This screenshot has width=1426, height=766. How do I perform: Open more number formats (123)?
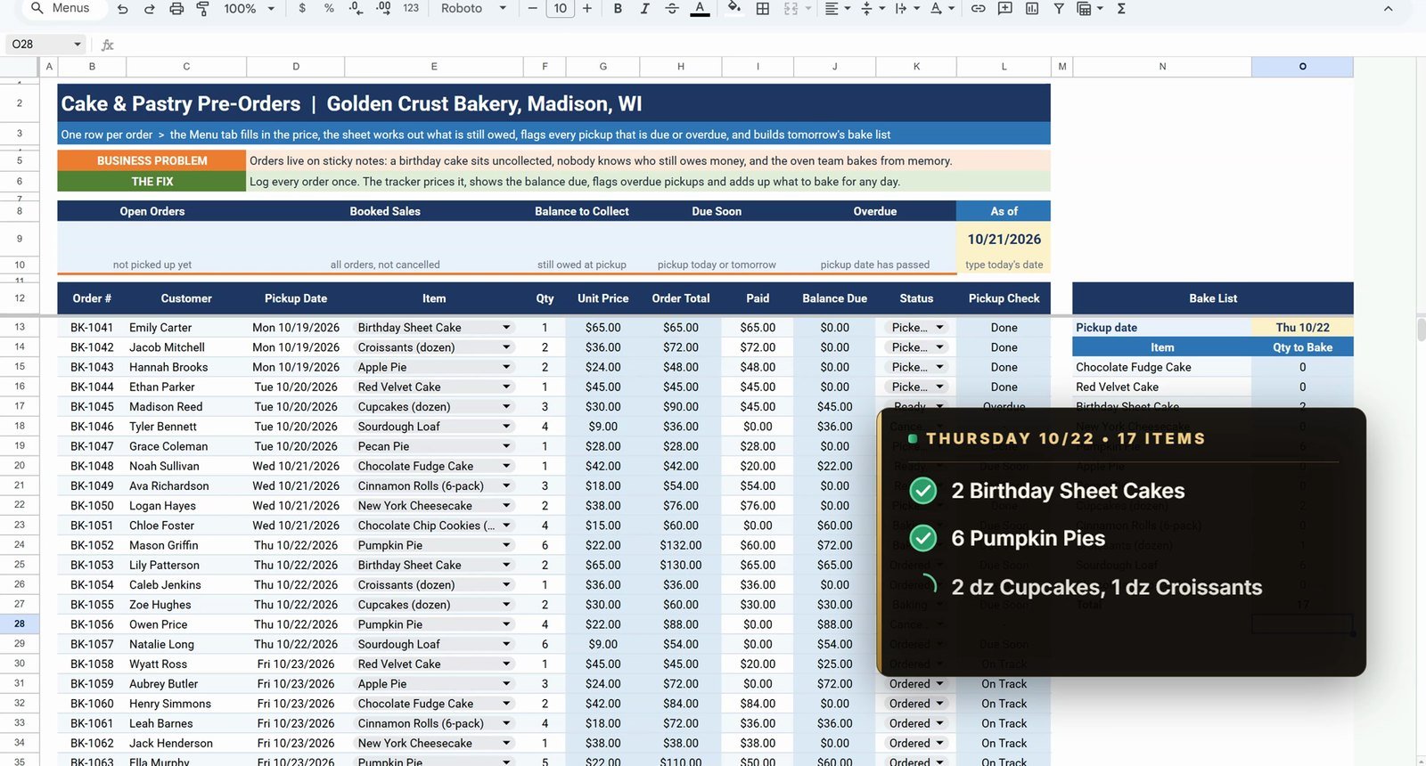(411, 8)
